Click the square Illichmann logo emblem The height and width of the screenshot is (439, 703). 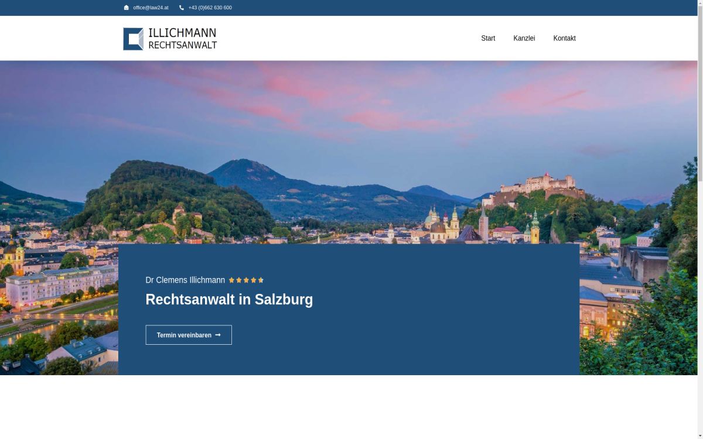click(133, 39)
